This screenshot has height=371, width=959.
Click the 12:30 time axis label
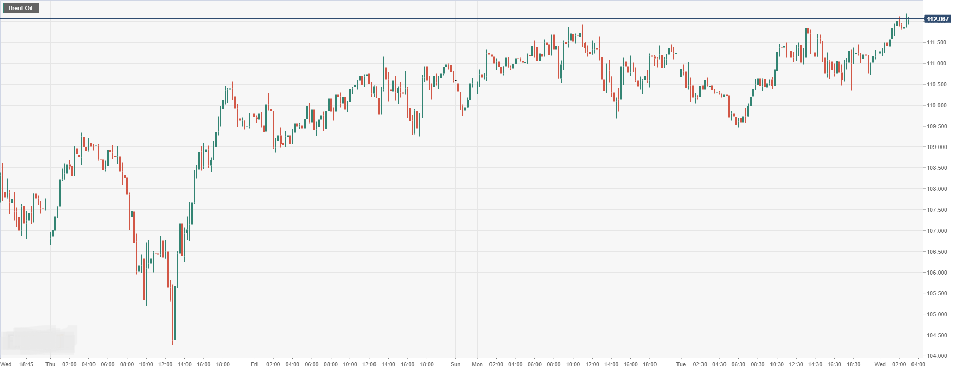tap(796, 364)
